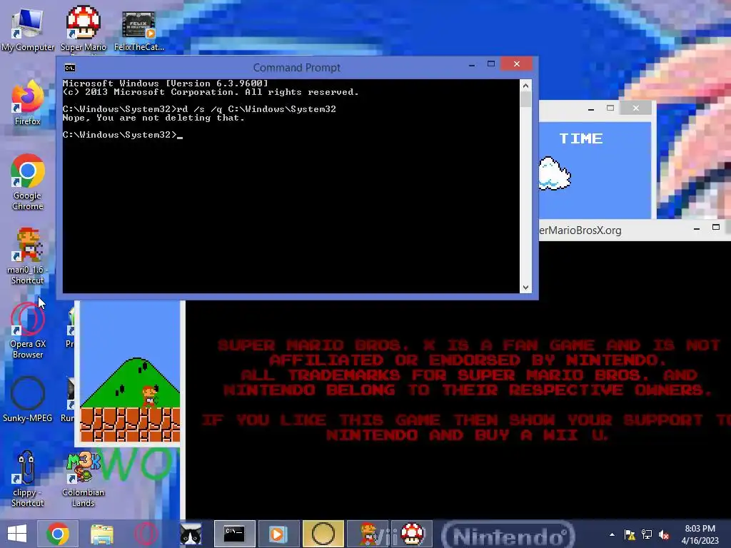The image size is (731, 548).
Task: Click the black-and-white cat taskbar icon
Action: click(x=191, y=534)
